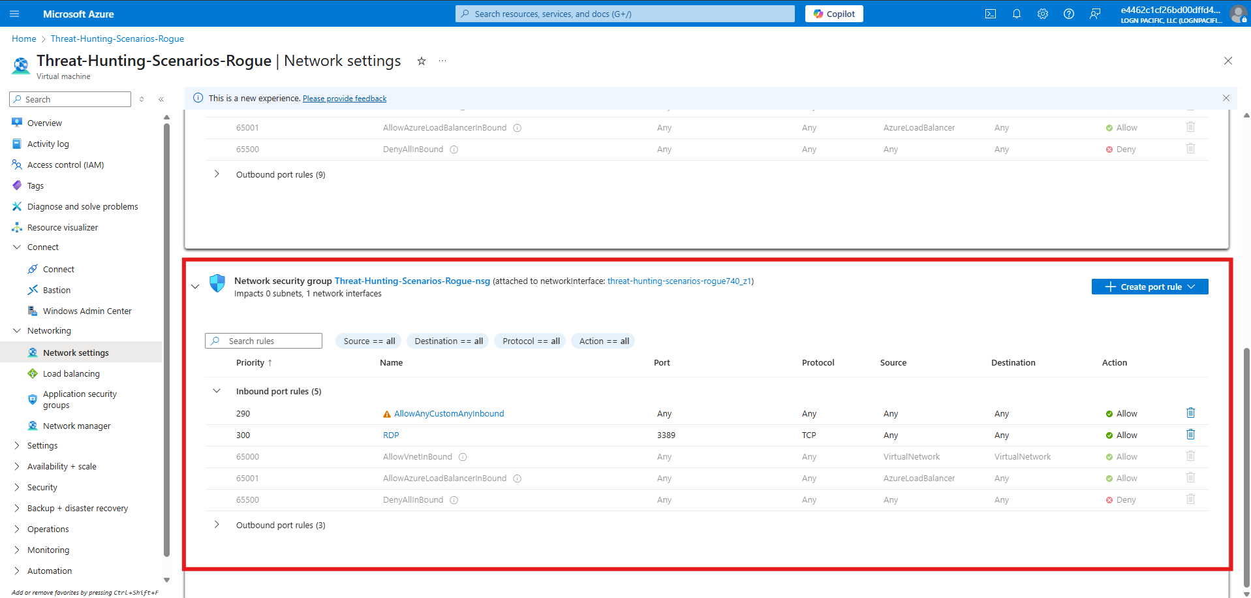
Task: Expand Backup + disaster recovery group
Action: pos(17,508)
